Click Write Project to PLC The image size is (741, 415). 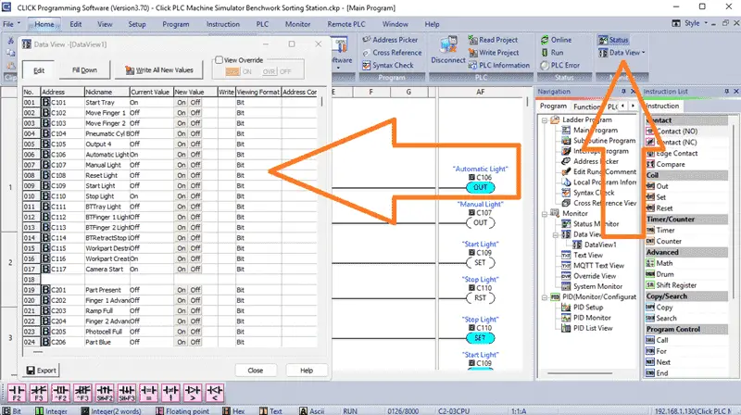[x=494, y=53]
